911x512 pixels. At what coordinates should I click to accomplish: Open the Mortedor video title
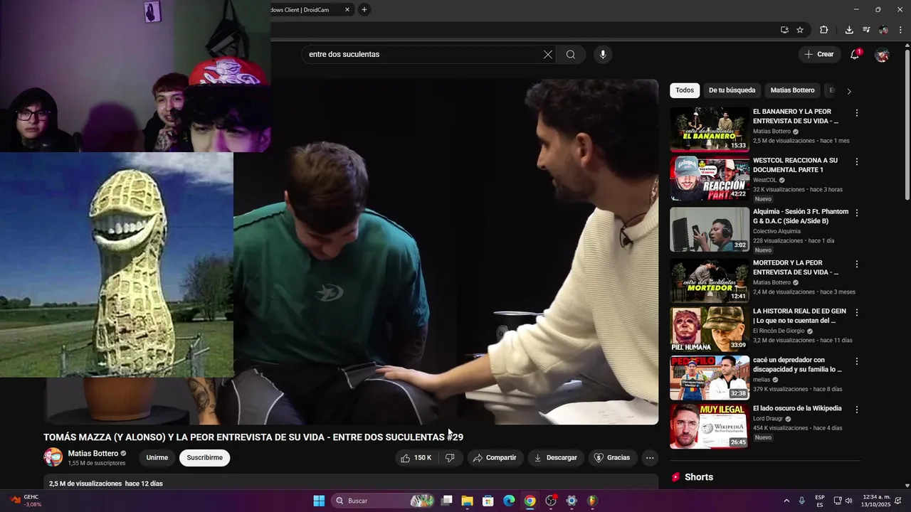click(796, 267)
